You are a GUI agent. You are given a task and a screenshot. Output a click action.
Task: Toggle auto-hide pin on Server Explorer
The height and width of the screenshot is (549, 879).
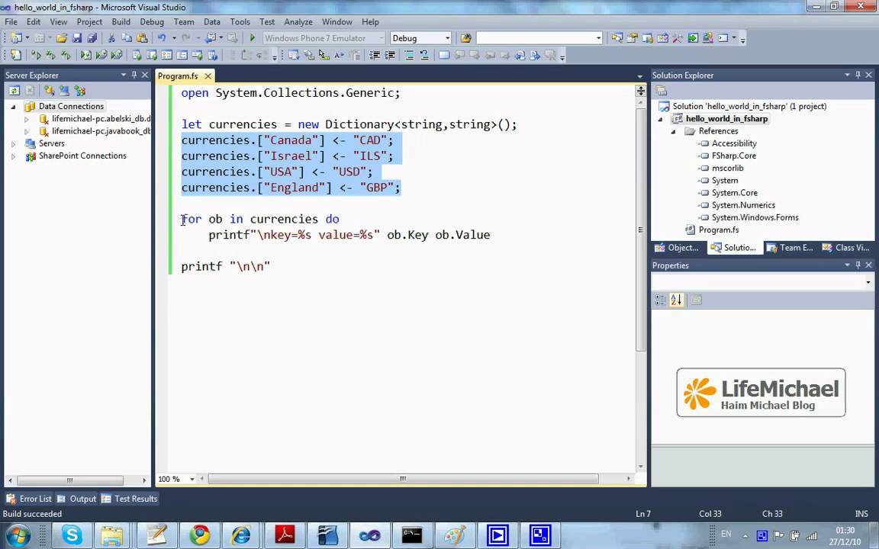[x=134, y=75]
